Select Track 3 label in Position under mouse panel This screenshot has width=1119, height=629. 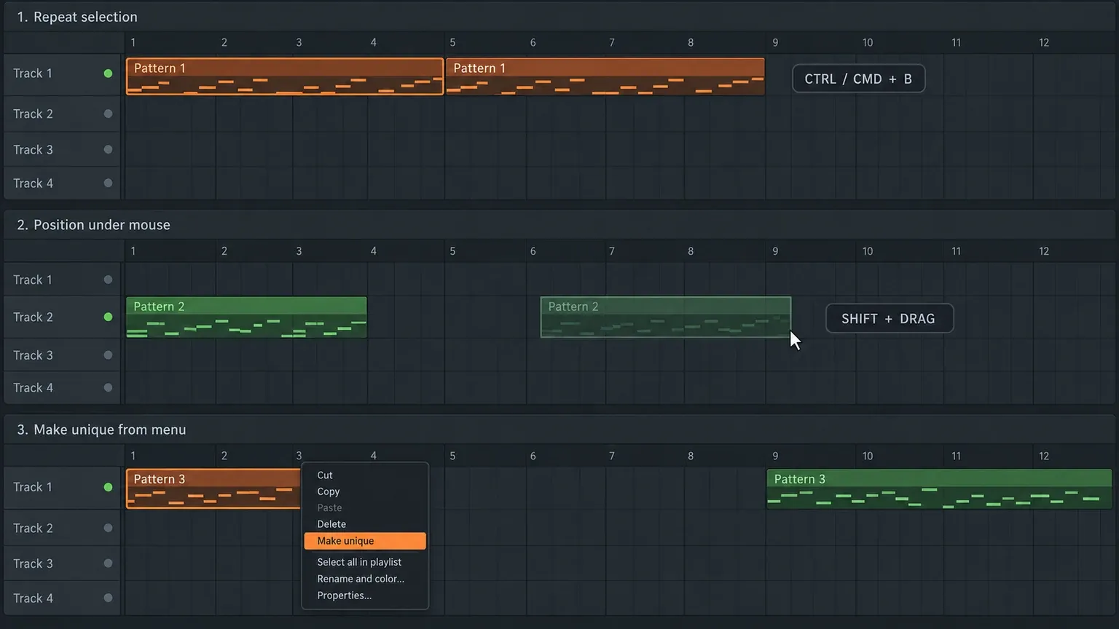point(33,355)
